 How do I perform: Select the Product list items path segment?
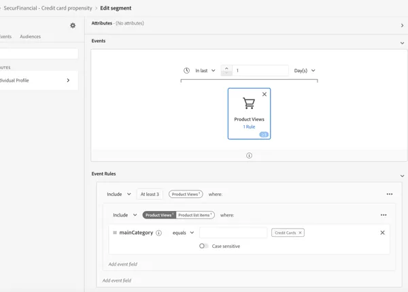(x=195, y=215)
